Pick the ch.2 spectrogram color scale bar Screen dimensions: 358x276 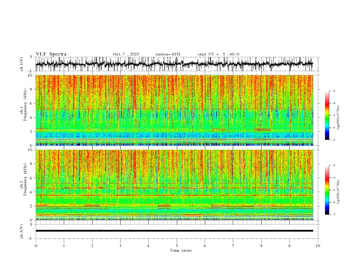coord(327,190)
